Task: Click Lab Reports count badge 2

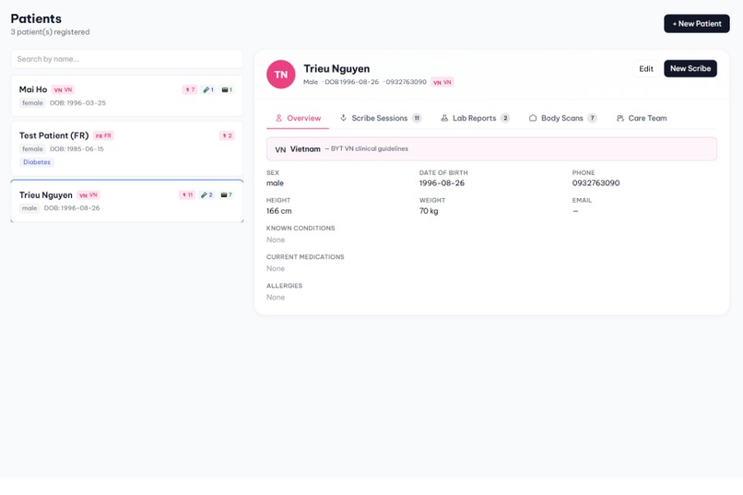Action: click(505, 118)
